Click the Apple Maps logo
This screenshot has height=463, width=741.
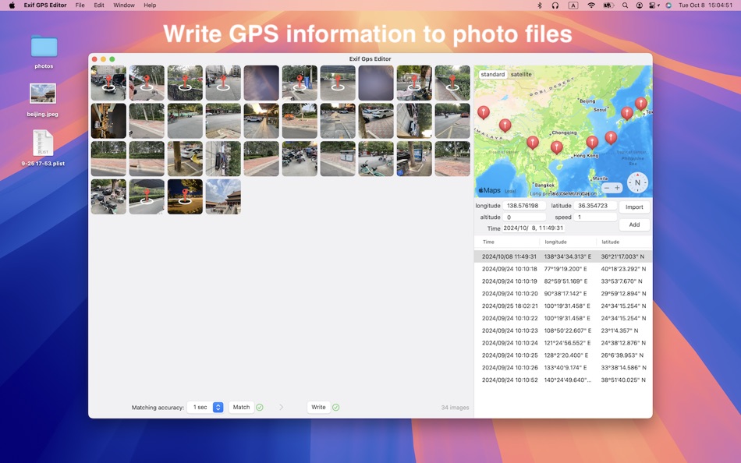point(488,189)
